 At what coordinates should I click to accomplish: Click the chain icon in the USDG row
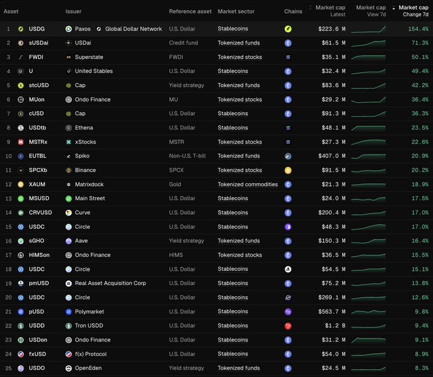point(288,29)
